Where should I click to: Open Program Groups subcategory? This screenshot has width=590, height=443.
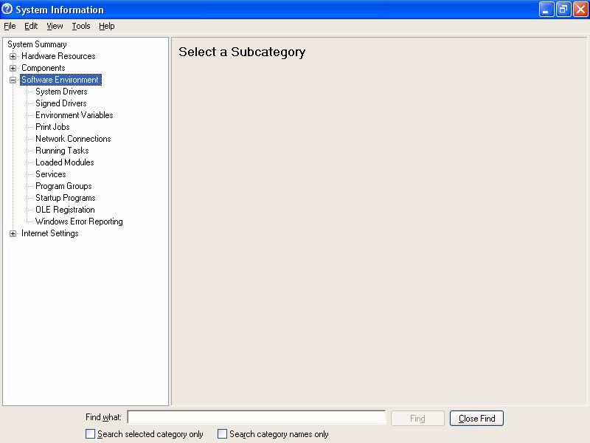click(x=63, y=186)
